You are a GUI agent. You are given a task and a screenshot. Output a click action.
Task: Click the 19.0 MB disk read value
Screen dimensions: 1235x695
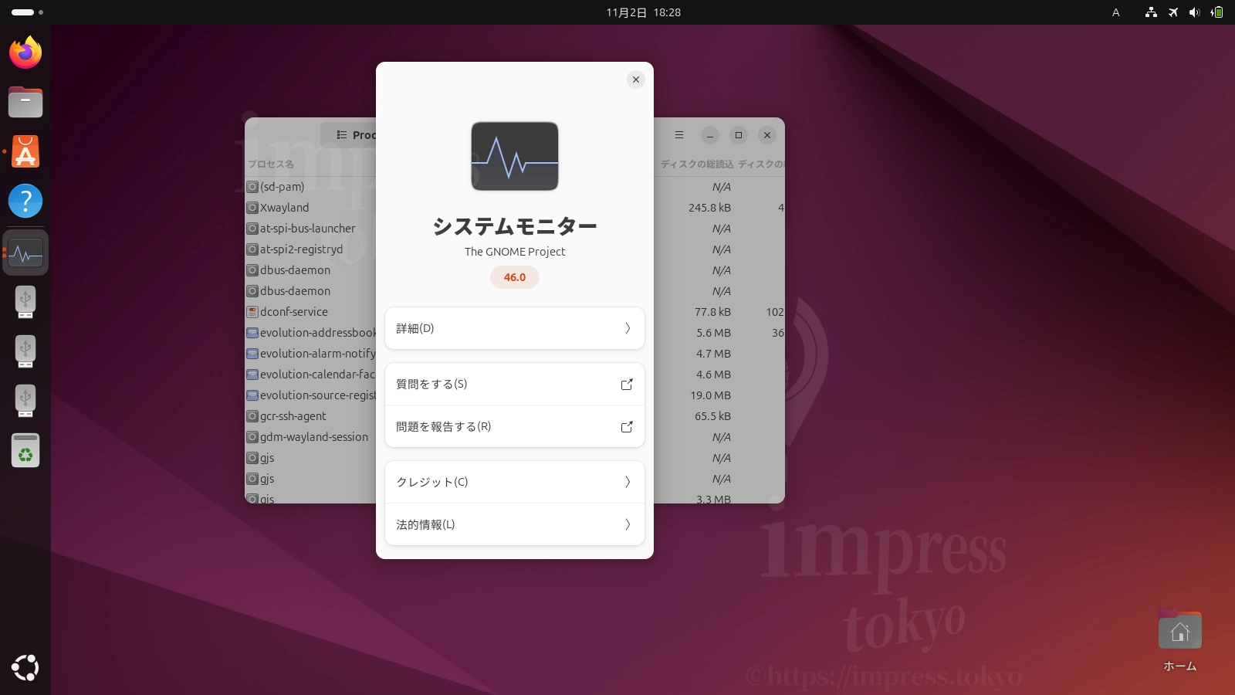pyautogui.click(x=710, y=395)
